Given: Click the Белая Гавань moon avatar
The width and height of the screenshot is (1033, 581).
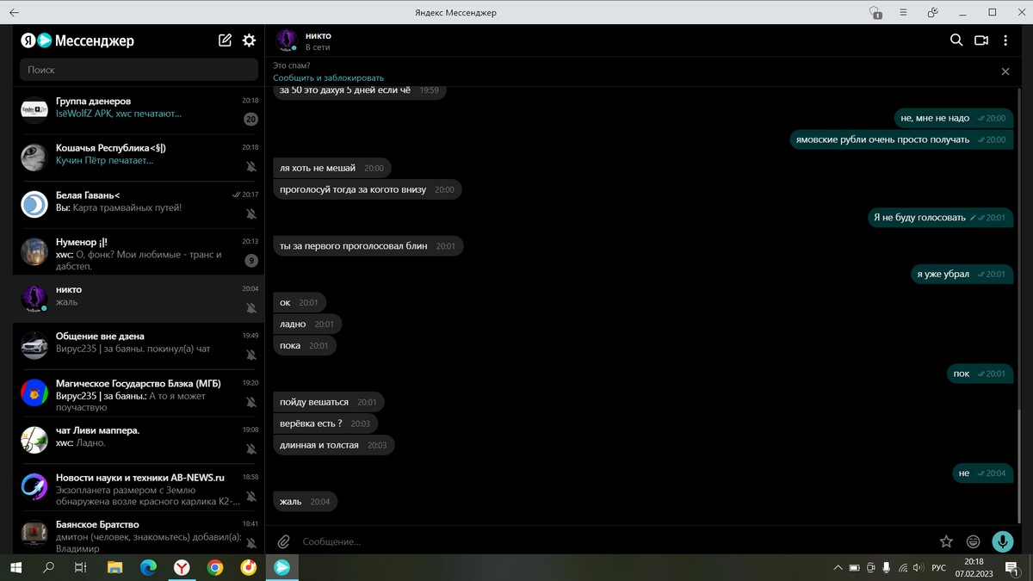Looking at the screenshot, I should (34, 205).
